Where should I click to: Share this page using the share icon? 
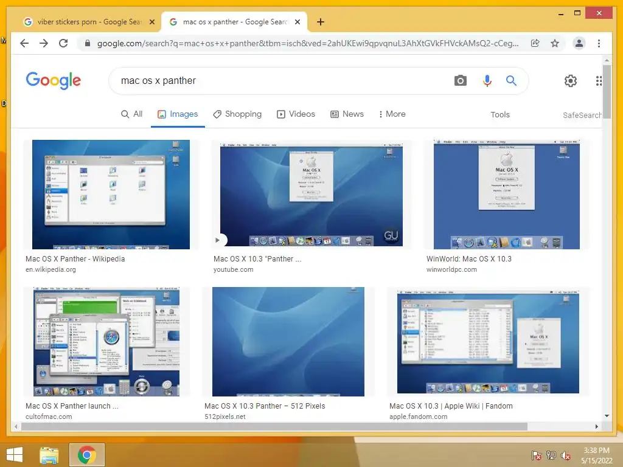tap(535, 43)
